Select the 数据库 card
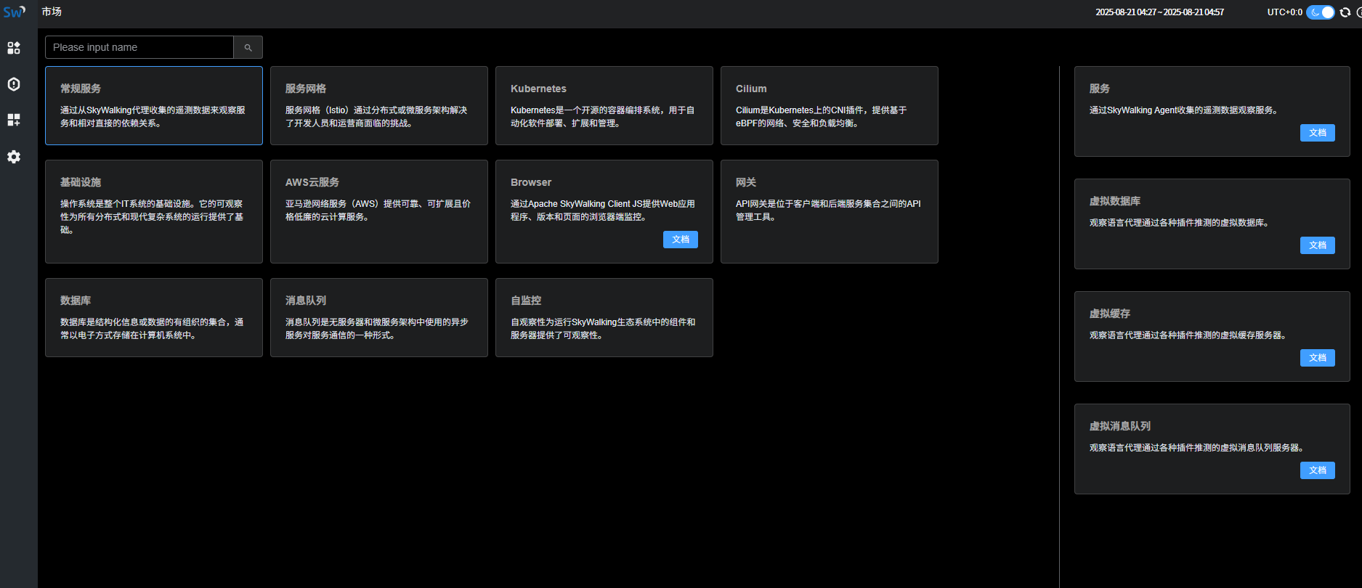 [154, 318]
